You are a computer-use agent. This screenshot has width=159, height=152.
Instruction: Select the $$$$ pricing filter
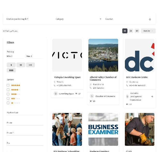(x=11, y=70)
